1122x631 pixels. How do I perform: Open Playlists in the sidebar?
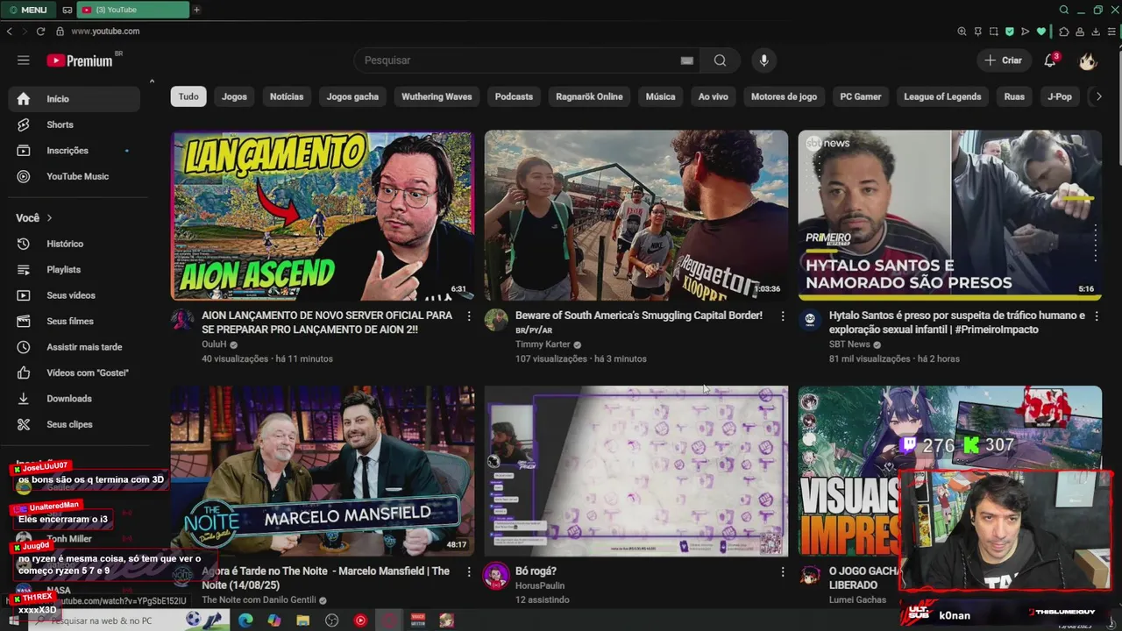point(75,269)
